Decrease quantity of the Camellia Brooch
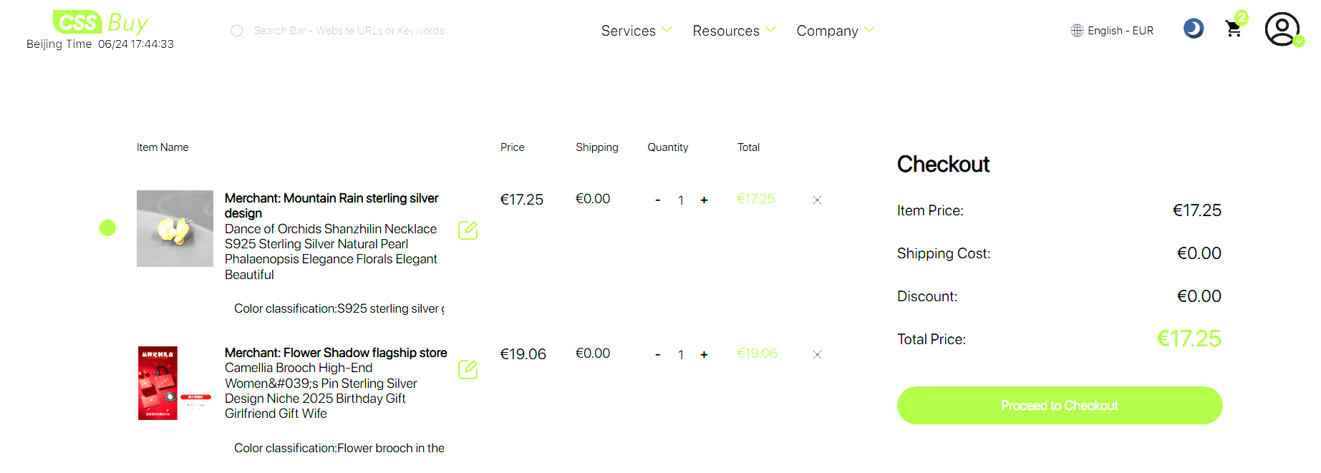 coord(657,355)
